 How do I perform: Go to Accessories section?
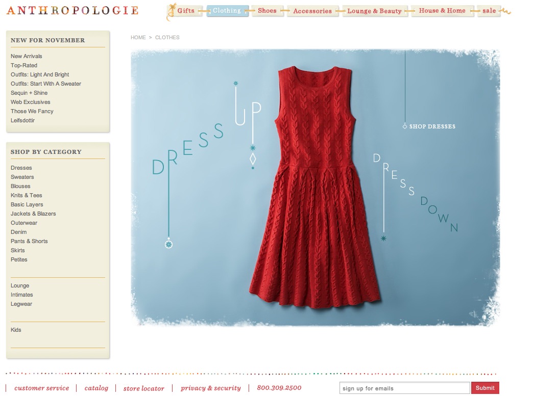312,11
